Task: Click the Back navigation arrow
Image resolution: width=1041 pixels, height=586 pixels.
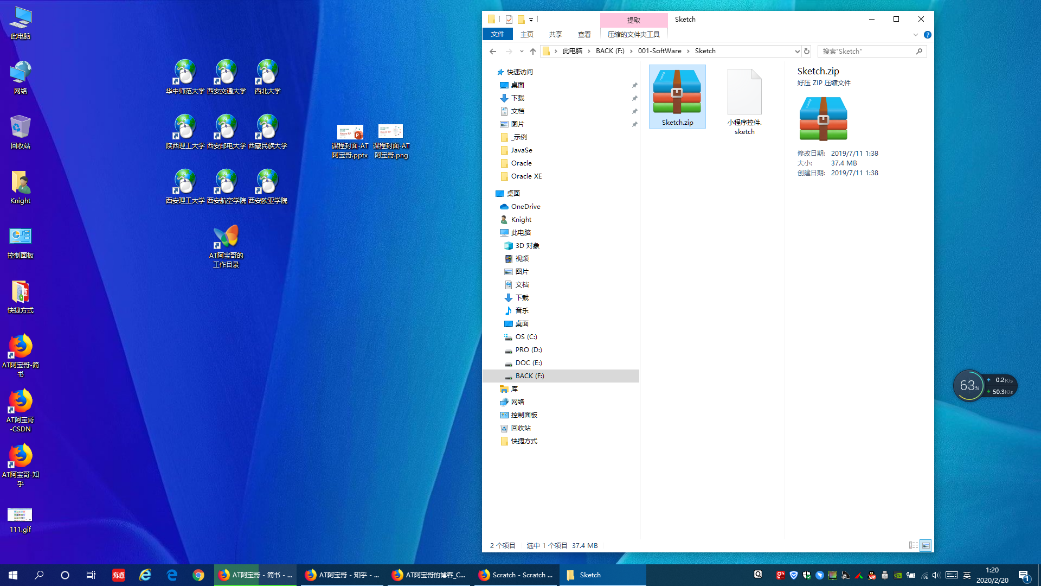Action: (492, 52)
